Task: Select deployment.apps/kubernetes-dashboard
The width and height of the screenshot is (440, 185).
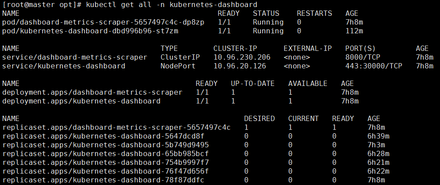Action: 81,101
